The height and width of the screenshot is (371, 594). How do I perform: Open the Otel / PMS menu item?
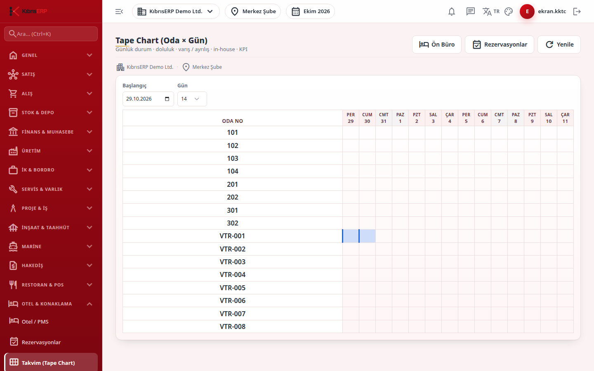[x=51, y=322]
